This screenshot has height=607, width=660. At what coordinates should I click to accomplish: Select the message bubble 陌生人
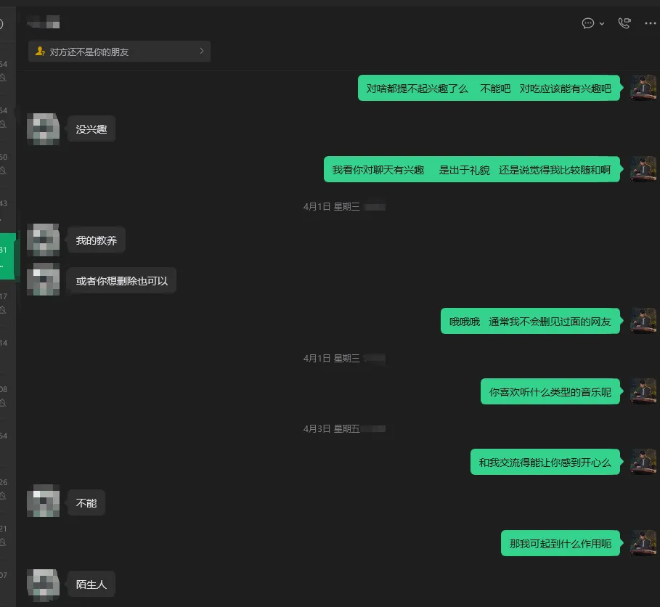pos(91,584)
